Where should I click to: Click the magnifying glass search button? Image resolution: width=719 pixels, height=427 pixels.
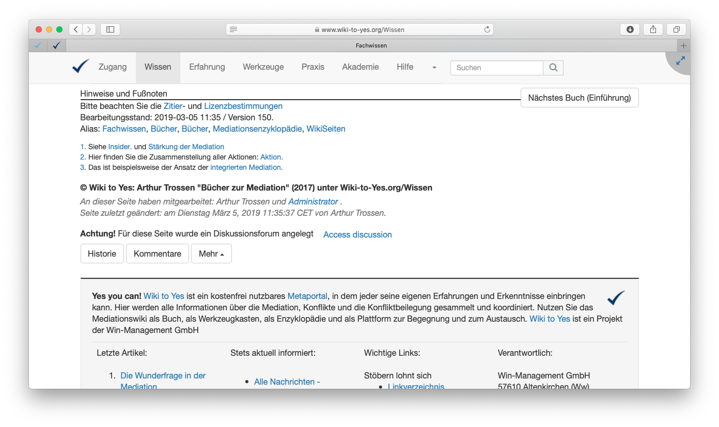[553, 68]
